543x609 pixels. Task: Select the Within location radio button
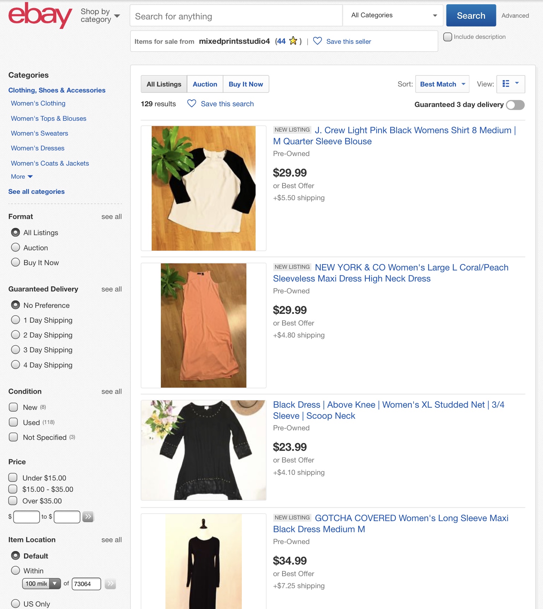click(x=16, y=571)
